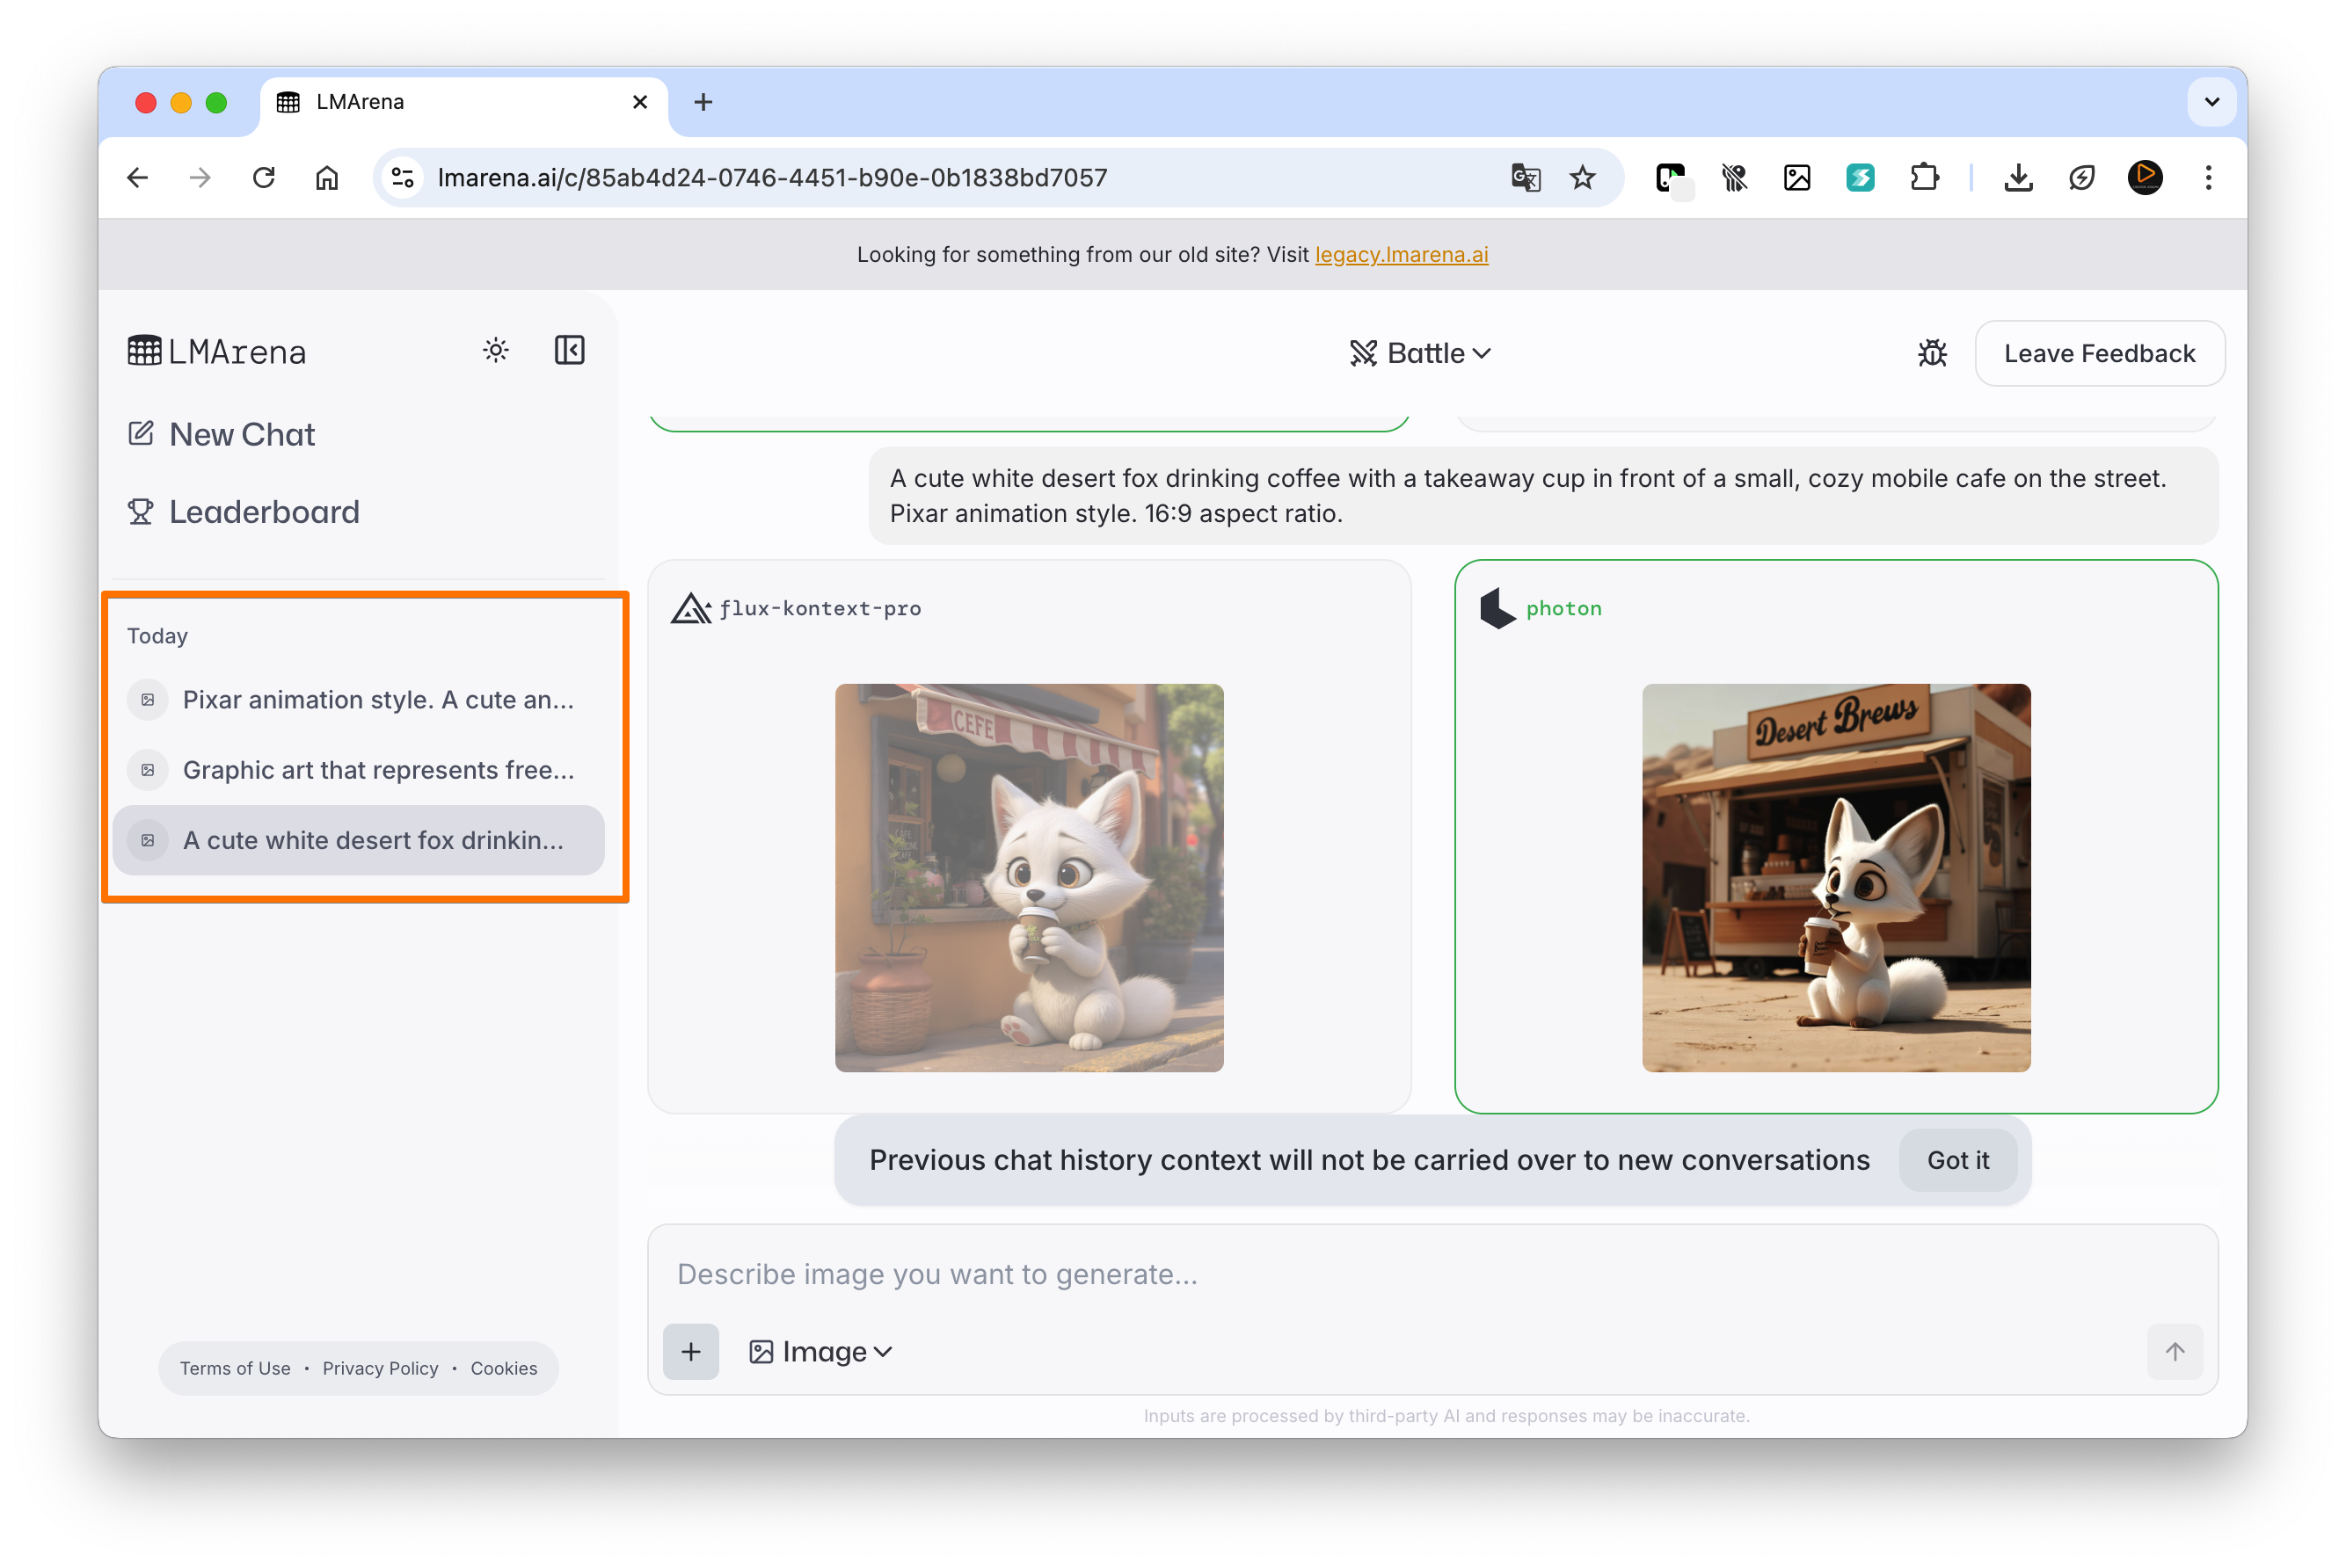Image resolution: width=2346 pixels, height=1568 pixels.
Task: Toggle the light/dark theme sun icon
Action: click(495, 350)
